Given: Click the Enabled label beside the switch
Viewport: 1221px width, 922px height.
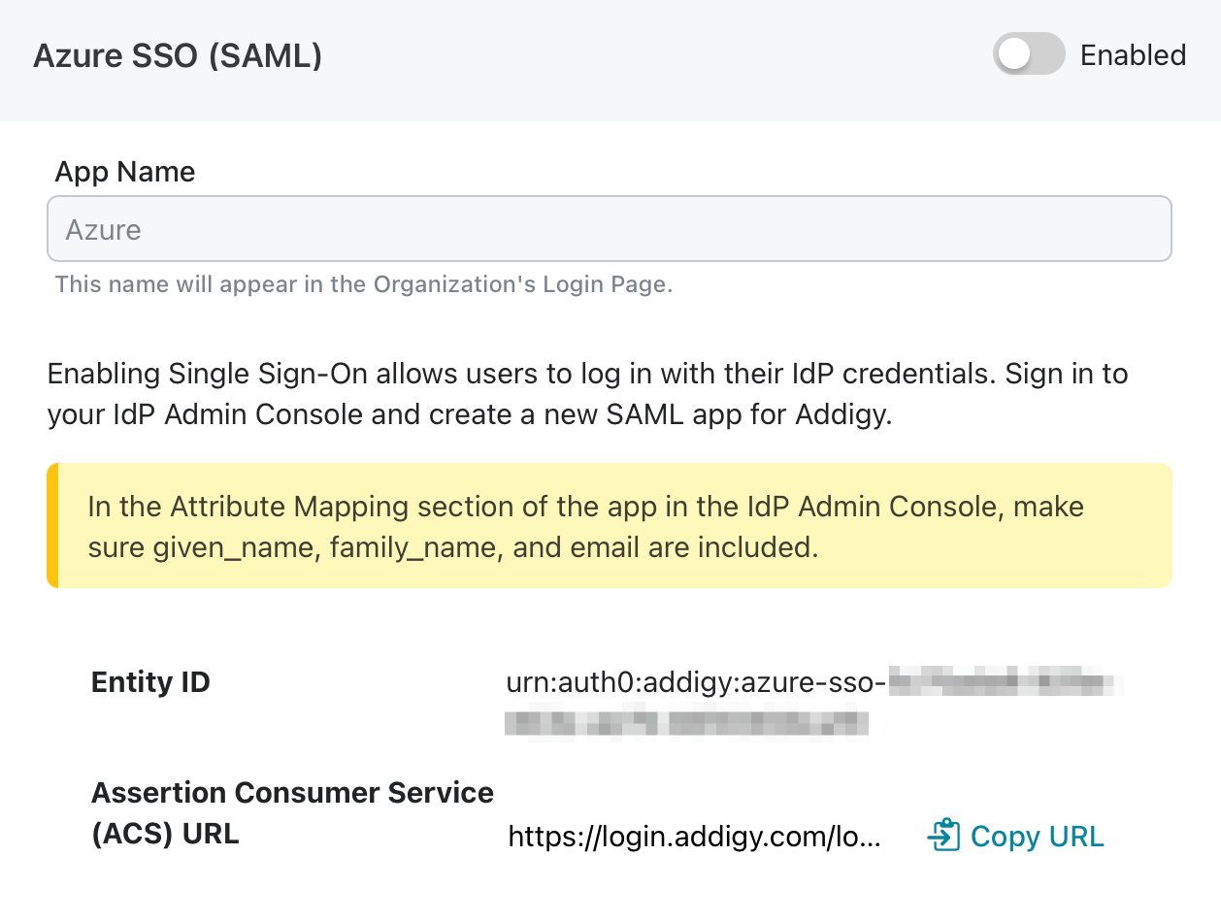Looking at the screenshot, I should [x=1133, y=55].
